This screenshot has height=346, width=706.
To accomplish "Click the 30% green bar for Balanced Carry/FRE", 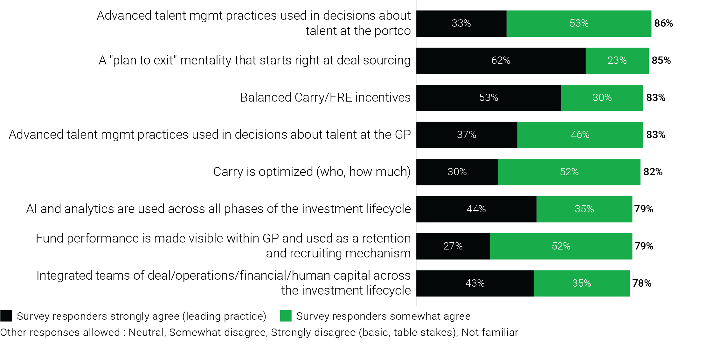I will point(602,98).
